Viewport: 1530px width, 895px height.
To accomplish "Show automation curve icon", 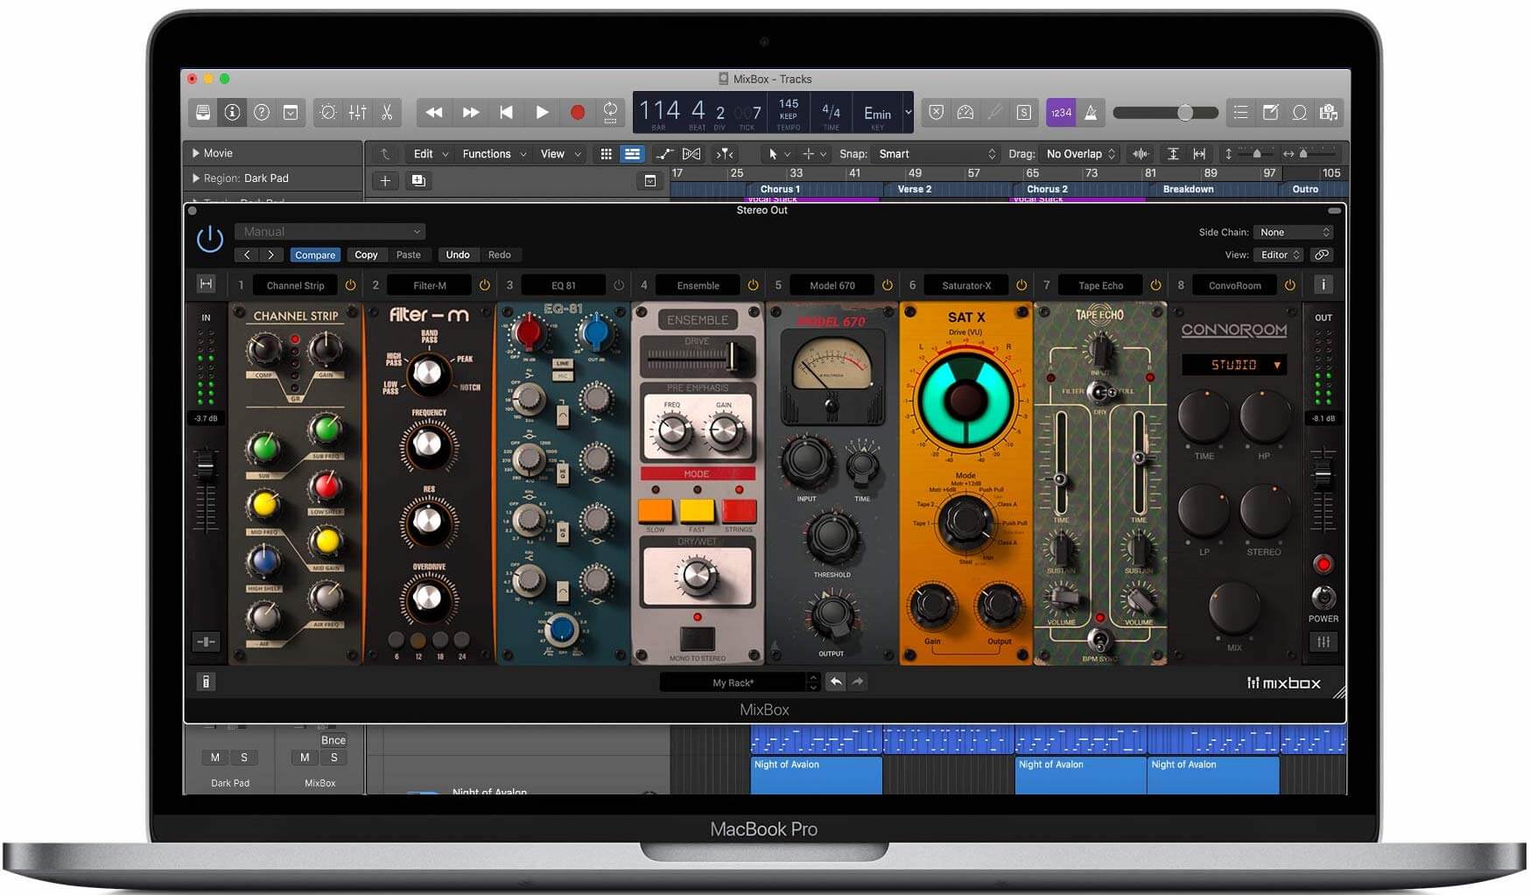I will pyautogui.click(x=664, y=154).
